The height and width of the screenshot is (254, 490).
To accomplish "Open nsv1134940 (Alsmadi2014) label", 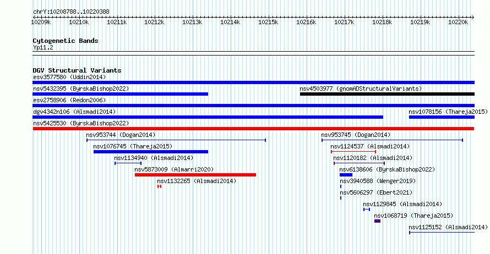I will (x=154, y=158).
